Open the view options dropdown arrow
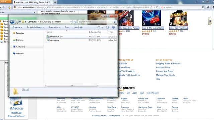 pyautogui.click(x=102, y=27)
